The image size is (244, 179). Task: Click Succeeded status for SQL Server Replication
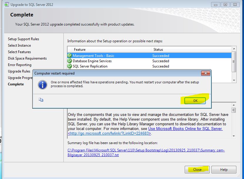tap(161, 66)
